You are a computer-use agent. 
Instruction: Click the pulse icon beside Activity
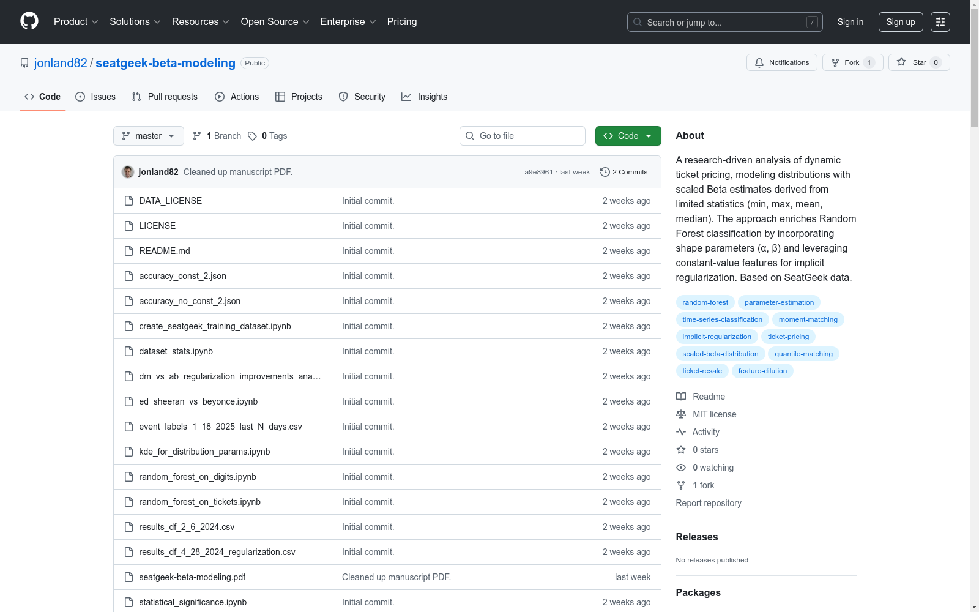681,432
